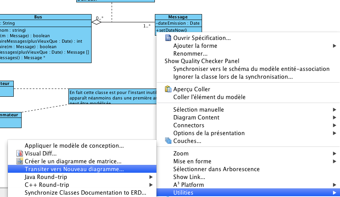
Task: Select Renommer... from the context menu
Action: [x=190, y=54]
